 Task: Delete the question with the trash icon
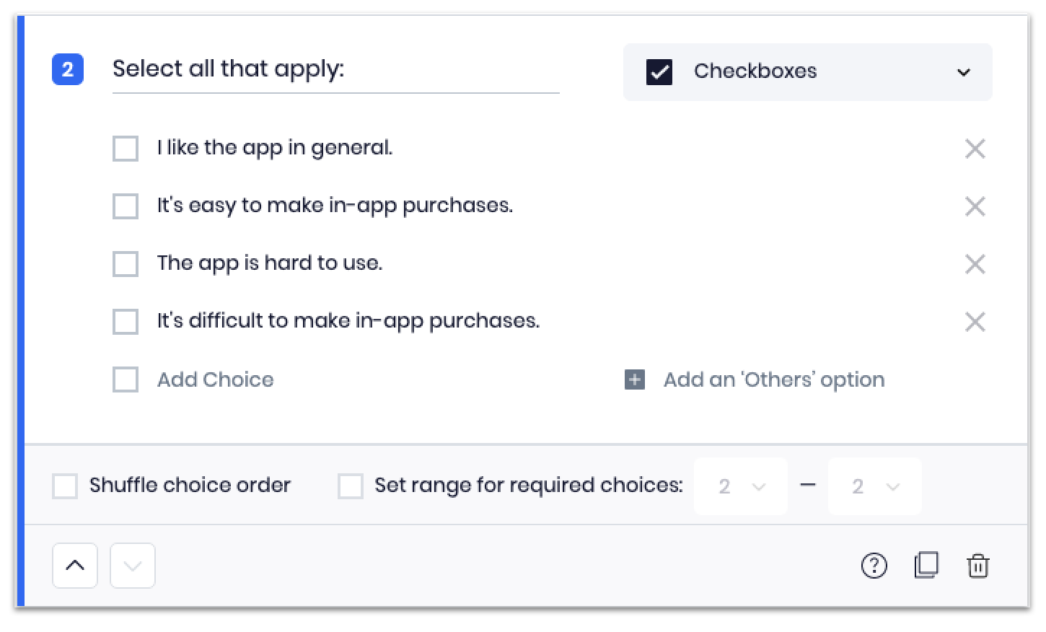click(x=979, y=566)
